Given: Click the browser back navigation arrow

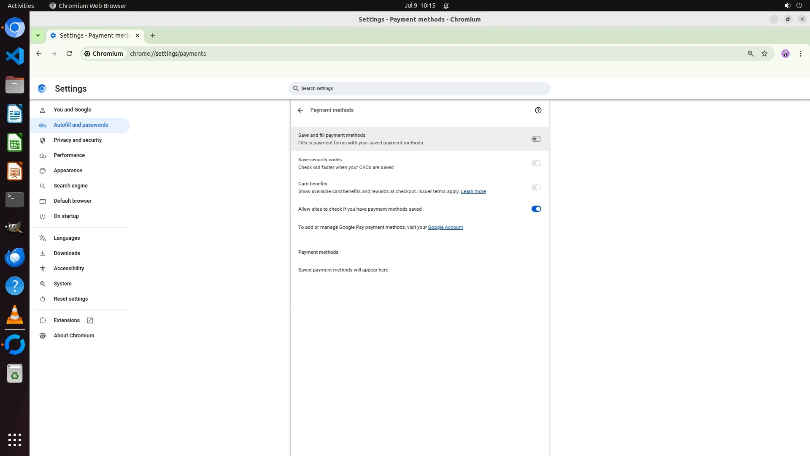Looking at the screenshot, I should [x=39, y=54].
